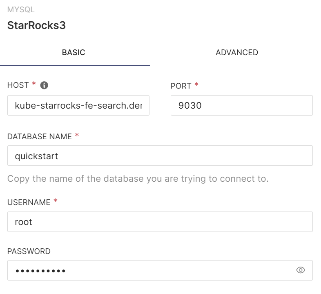The height and width of the screenshot is (294, 321).
Task: Click the required asterisk next to USERNAME
Action: [x=55, y=202]
